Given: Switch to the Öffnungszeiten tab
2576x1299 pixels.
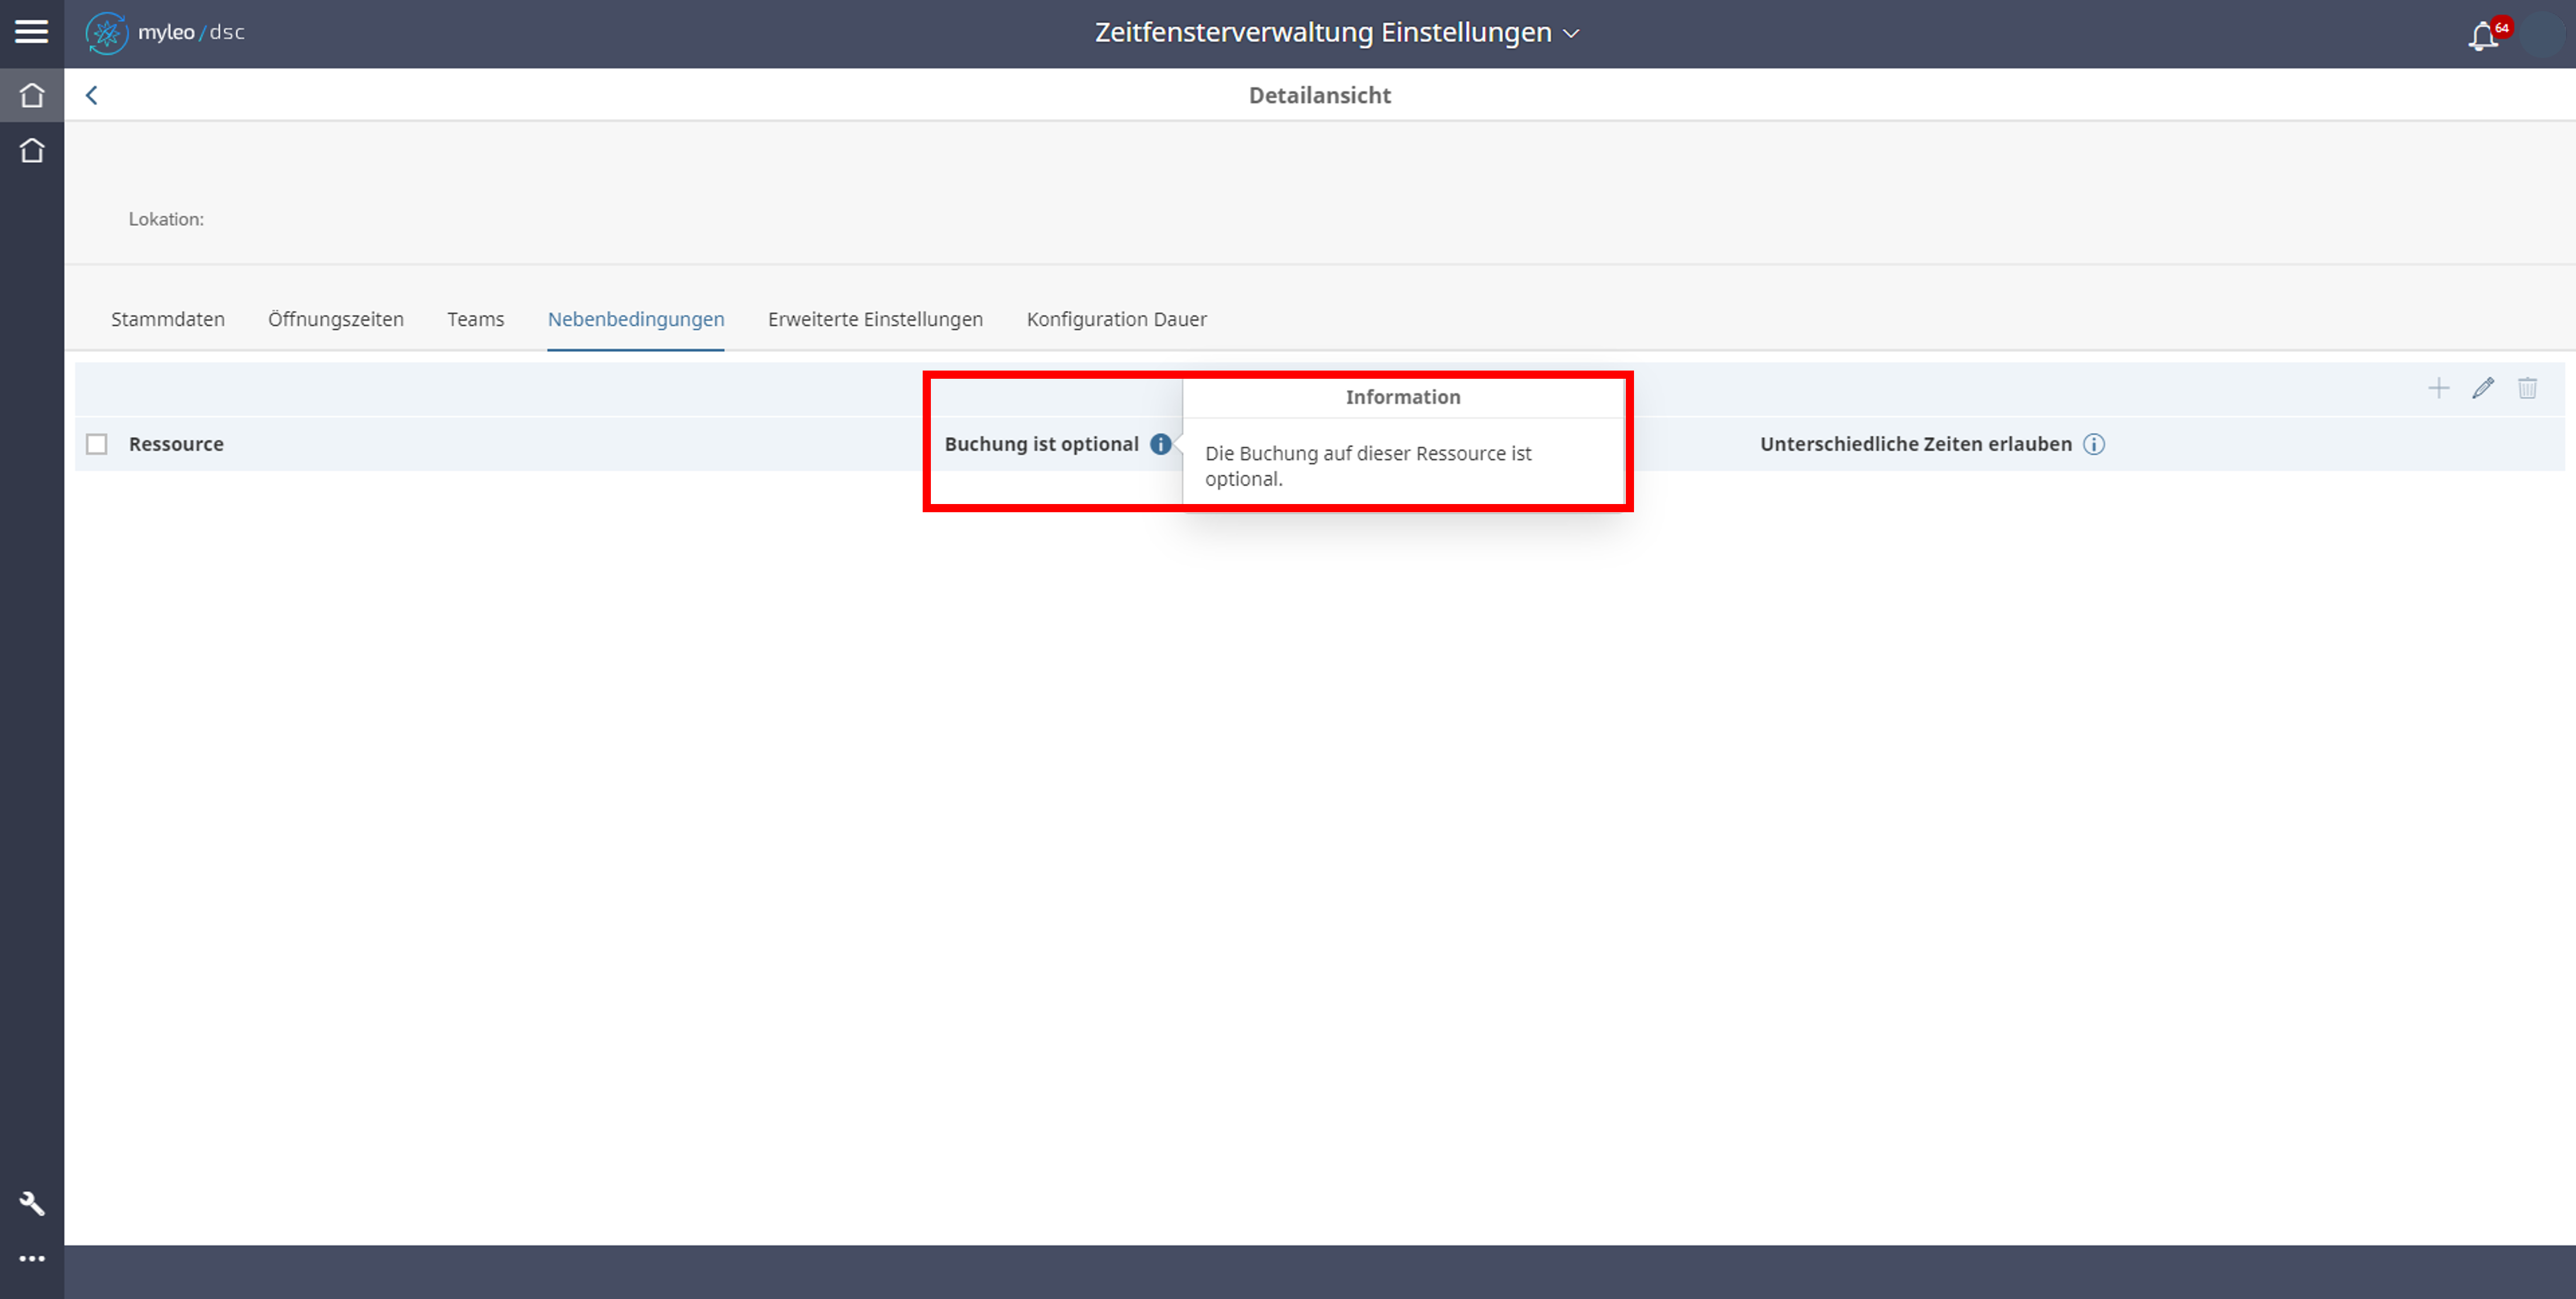Looking at the screenshot, I should (x=336, y=319).
